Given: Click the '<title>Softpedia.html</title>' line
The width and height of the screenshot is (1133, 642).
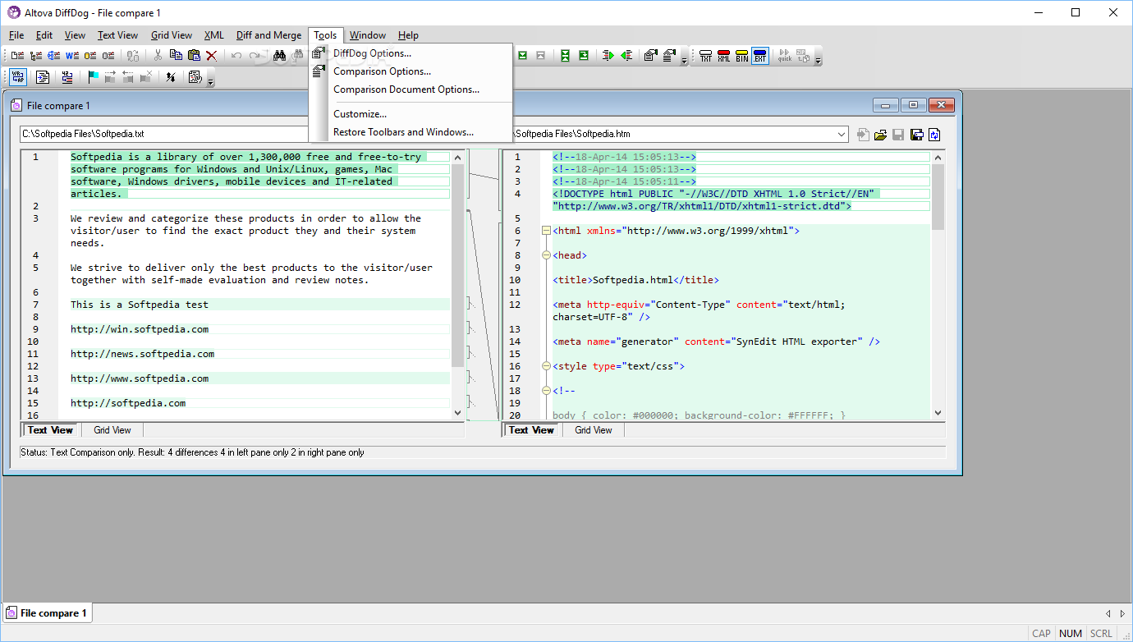Looking at the screenshot, I should (635, 280).
